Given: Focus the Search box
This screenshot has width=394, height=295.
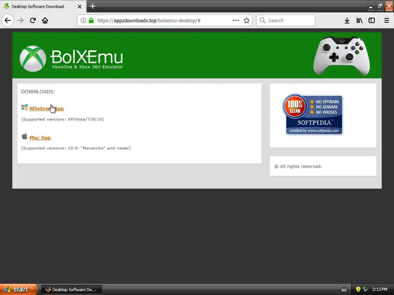Looking at the screenshot, I should tap(285, 20).
